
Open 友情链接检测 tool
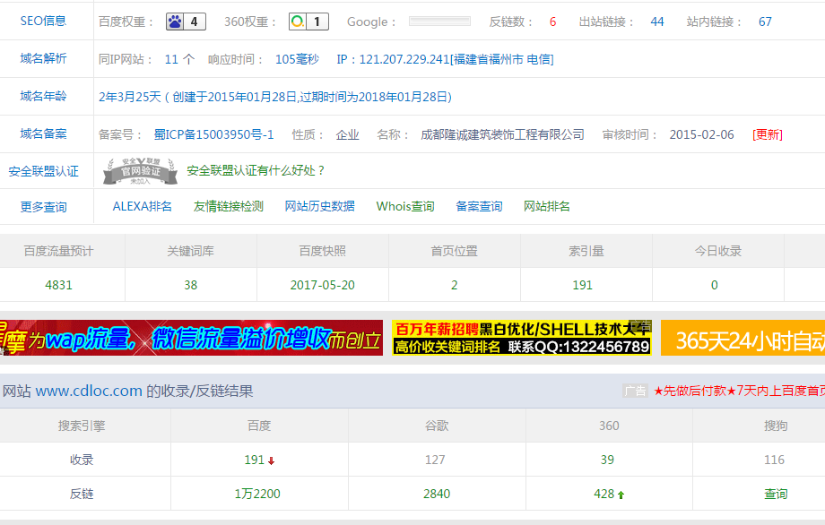(x=229, y=206)
